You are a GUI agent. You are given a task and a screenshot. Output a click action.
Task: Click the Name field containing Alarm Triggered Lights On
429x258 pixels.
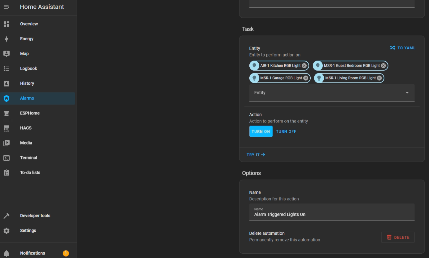(x=331, y=214)
